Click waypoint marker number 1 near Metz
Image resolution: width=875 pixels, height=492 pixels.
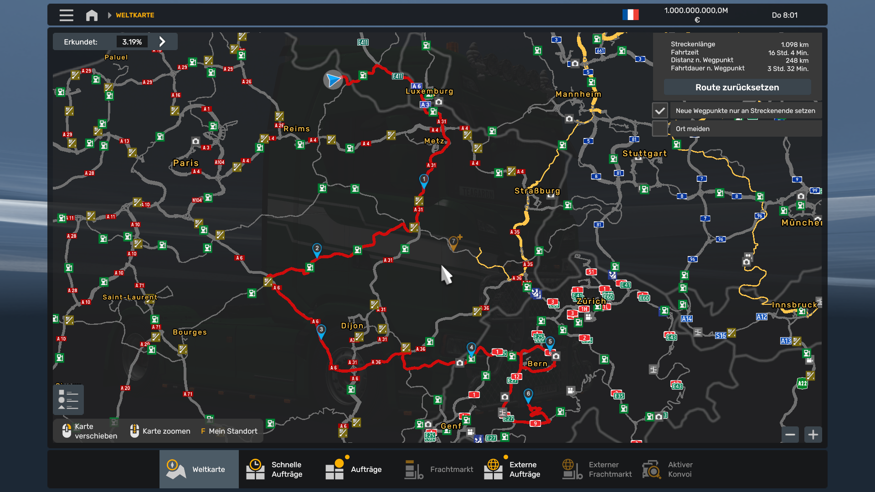pyautogui.click(x=424, y=180)
